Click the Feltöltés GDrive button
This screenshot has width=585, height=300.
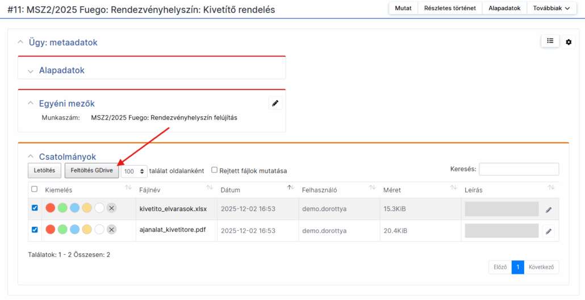point(91,170)
